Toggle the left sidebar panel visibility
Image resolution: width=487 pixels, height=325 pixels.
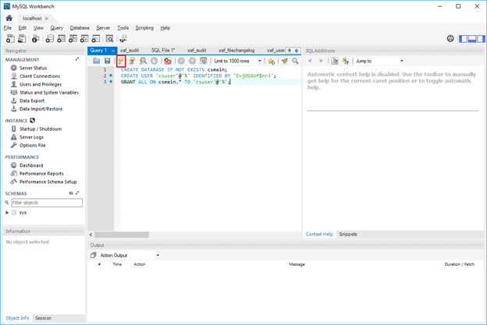click(x=463, y=39)
